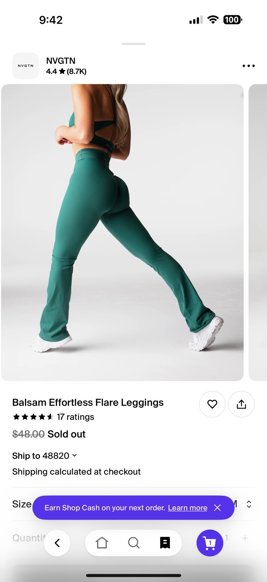Dismiss the Earn Shop Cash banner
This screenshot has height=582, width=267.
point(217,507)
